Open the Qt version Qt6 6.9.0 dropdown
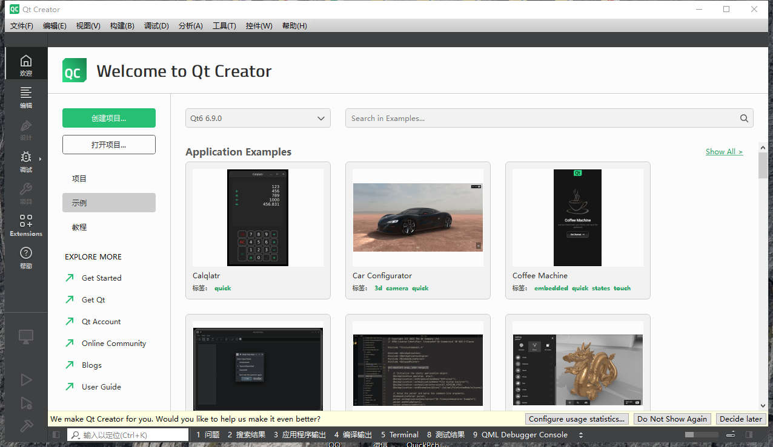 coord(258,119)
